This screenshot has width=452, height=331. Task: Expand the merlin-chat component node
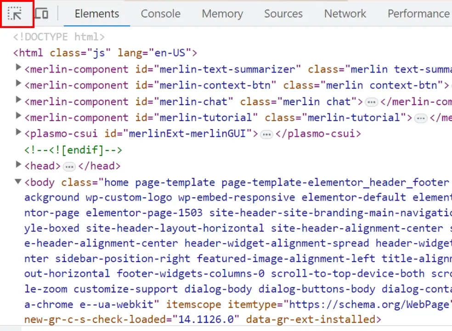pos(18,100)
